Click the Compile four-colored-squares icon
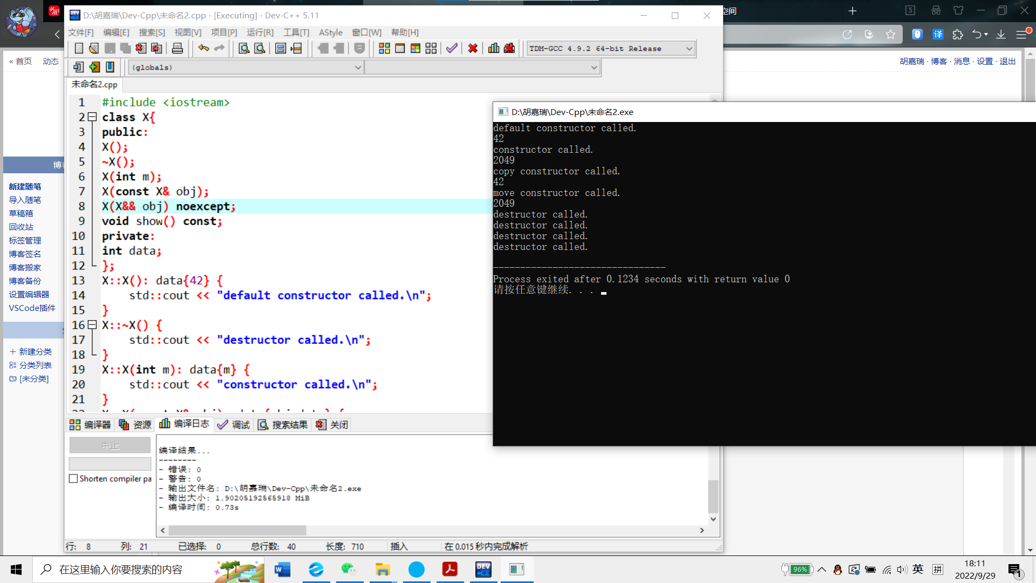Viewport: 1036px width, 583px height. point(384,49)
